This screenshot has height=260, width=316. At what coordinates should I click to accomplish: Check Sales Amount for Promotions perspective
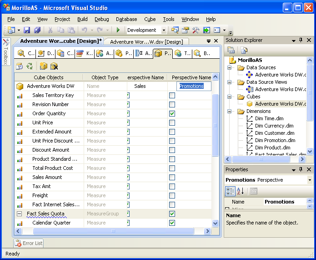point(172,177)
